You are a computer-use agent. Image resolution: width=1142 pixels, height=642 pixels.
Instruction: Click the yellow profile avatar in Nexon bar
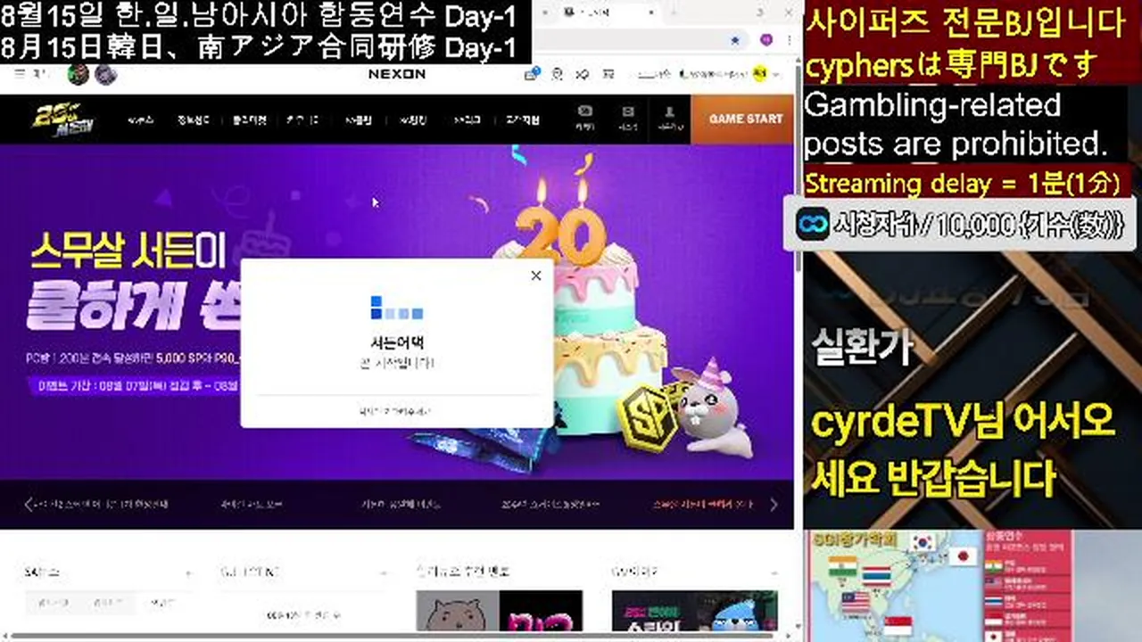point(759,74)
